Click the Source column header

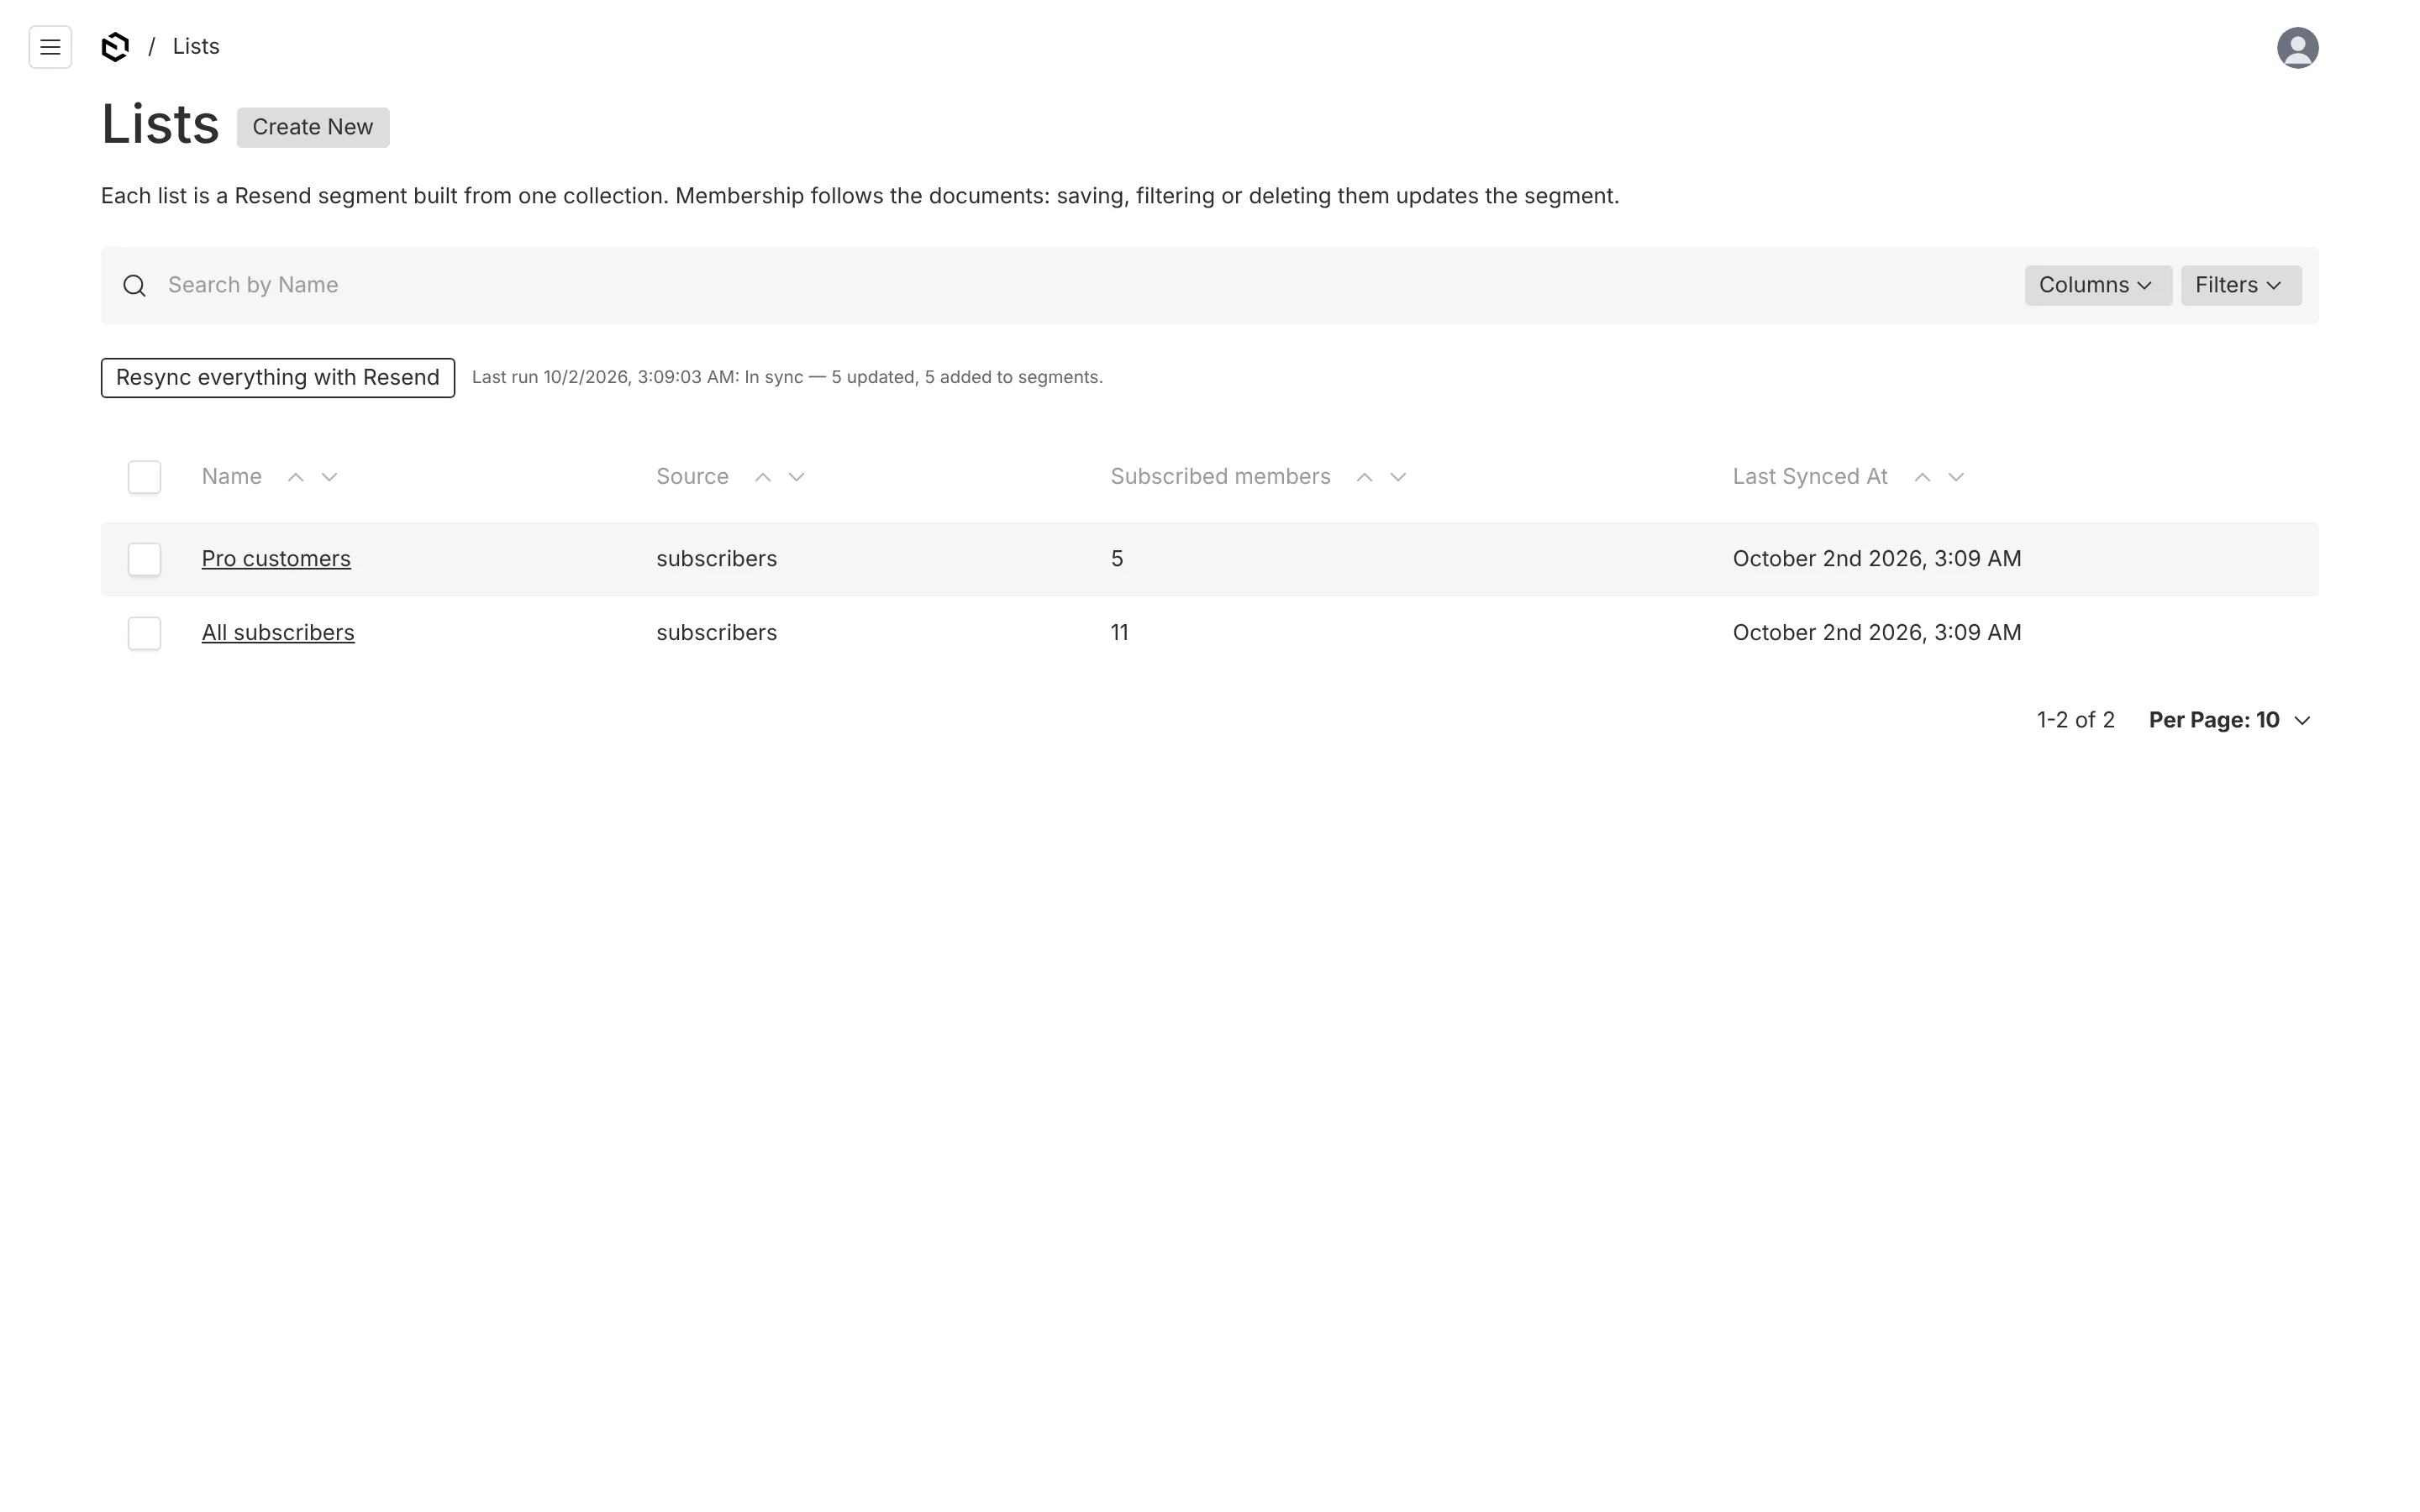pos(692,476)
